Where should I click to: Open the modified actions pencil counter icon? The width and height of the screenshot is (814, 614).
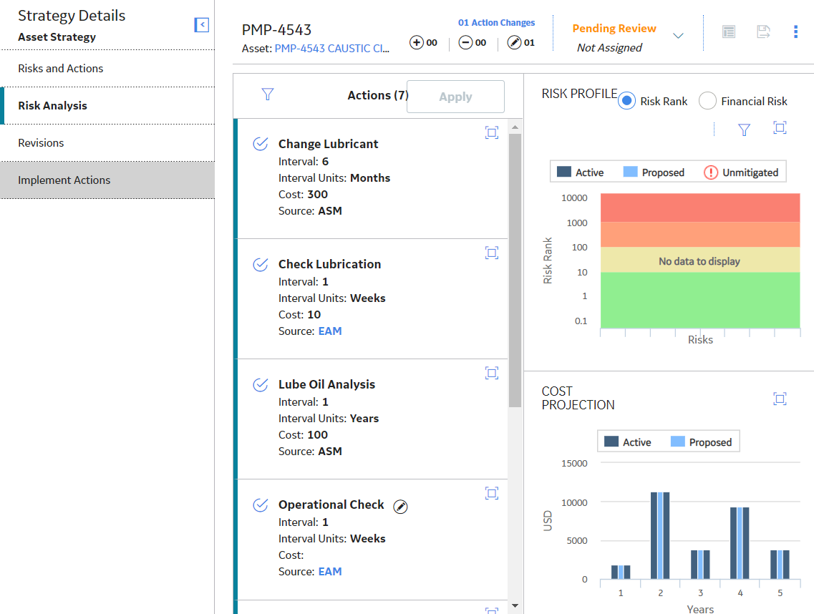(514, 42)
